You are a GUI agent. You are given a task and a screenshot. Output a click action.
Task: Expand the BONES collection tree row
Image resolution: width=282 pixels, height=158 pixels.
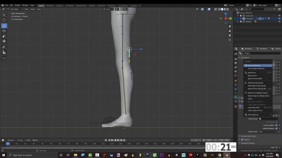[238, 22]
